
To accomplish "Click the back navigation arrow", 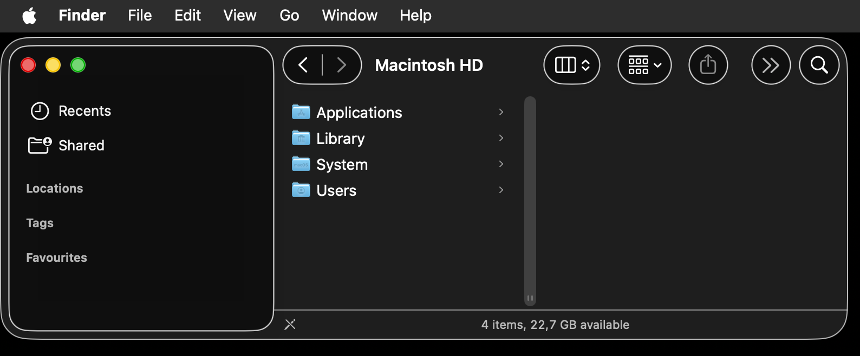I will pos(303,65).
